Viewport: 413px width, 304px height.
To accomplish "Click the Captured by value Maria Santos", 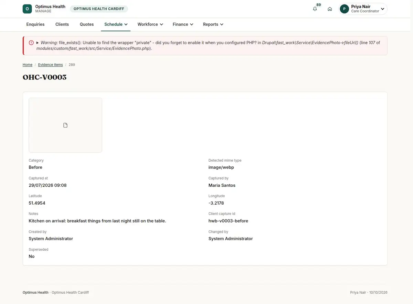I will coord(222,185).
